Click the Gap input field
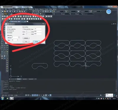 pos(38,29)
